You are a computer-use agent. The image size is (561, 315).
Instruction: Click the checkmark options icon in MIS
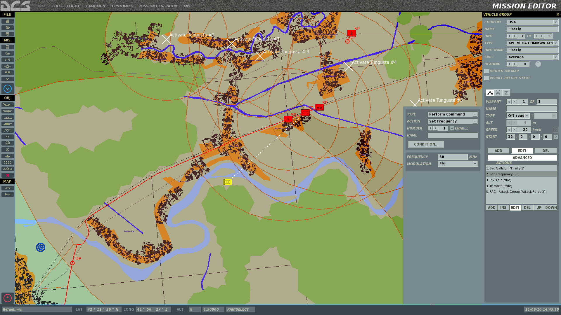click(8, 79)
